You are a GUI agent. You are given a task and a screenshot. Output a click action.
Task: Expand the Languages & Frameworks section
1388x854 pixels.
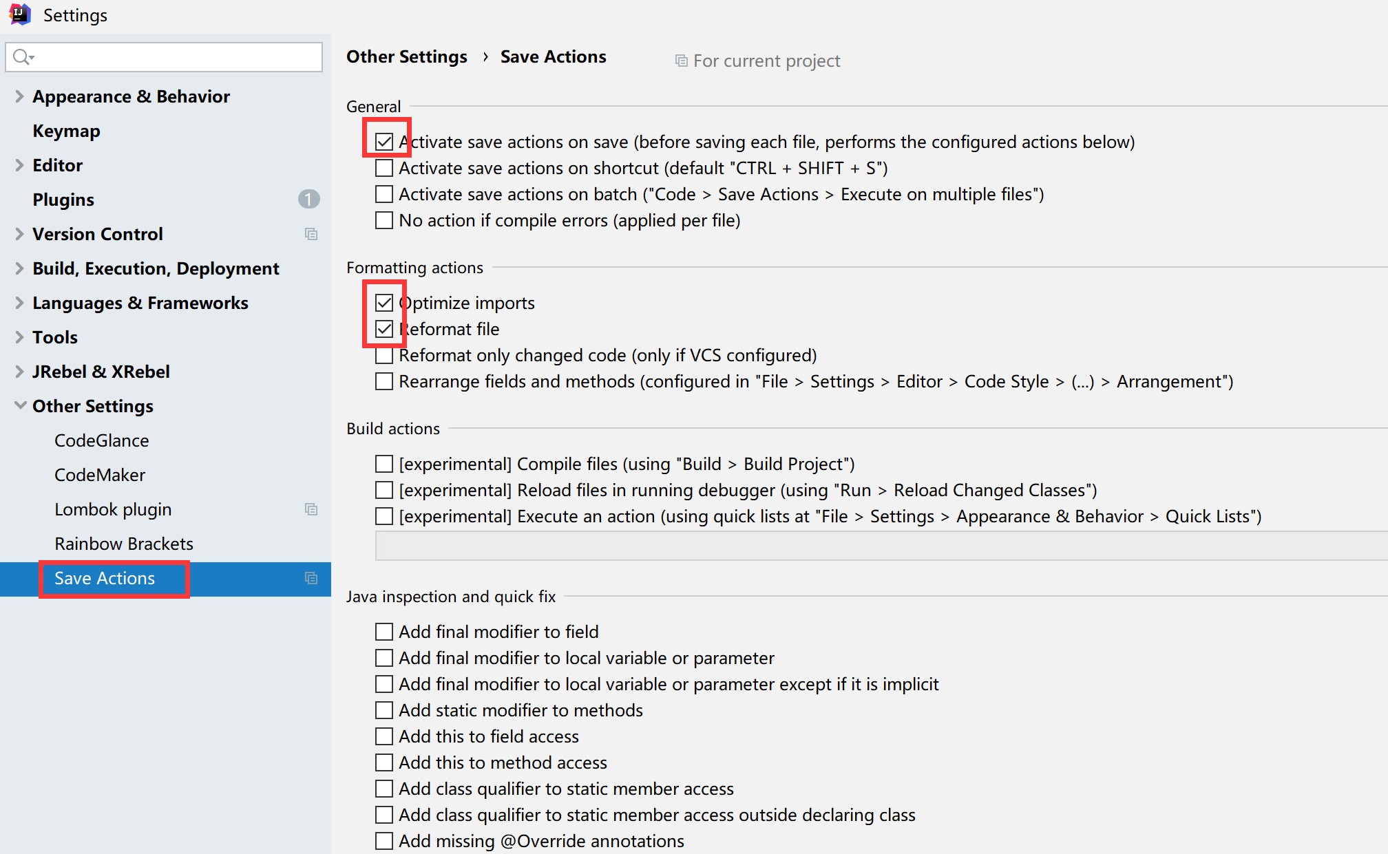pyautogui.click(x=19, y=303)
